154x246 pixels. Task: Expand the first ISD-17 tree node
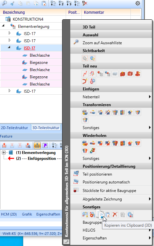click(9, 33)
